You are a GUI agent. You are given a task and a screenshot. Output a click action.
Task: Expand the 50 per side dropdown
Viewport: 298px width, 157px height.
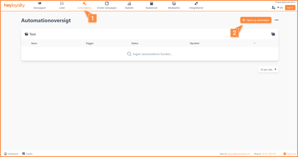(x=268, y=70)
